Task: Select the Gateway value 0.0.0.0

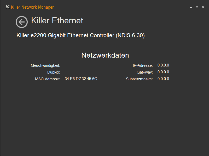Action: pos(163,72)
